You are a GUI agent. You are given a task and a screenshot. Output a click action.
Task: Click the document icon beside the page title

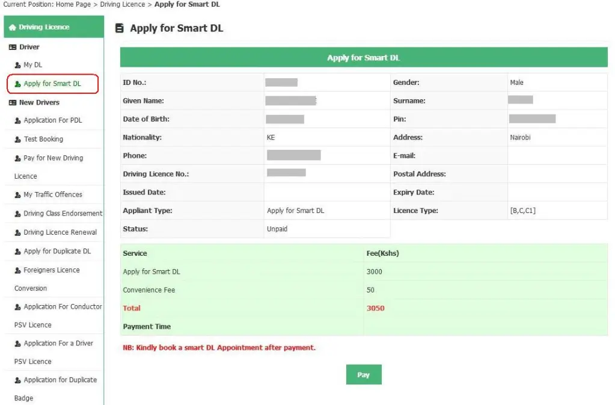120,28
